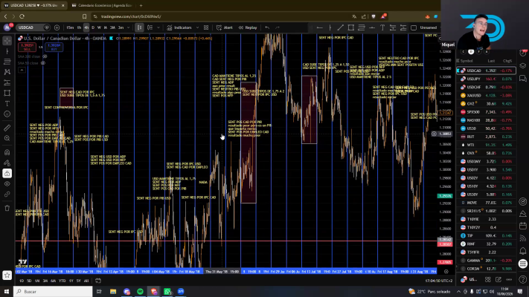Select the 15m timeframe
This screenshot has height=297, width=529.
coord(70,27)
